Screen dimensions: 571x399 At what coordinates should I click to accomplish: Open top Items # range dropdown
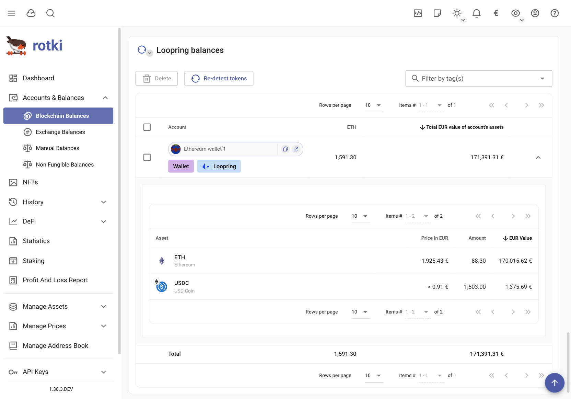[431, 105]
